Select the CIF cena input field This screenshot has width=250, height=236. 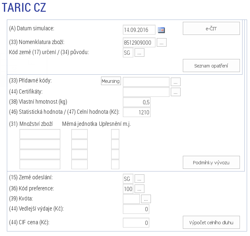[136, 223]
